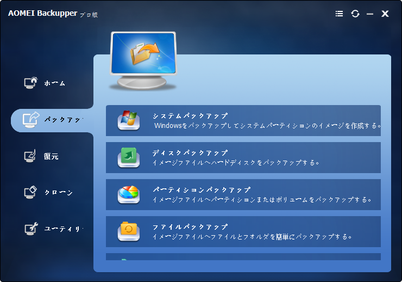Click text イメージファイルへハードディスクをバックアップする
Screen dimensions: 402x282
click(236, 163)
